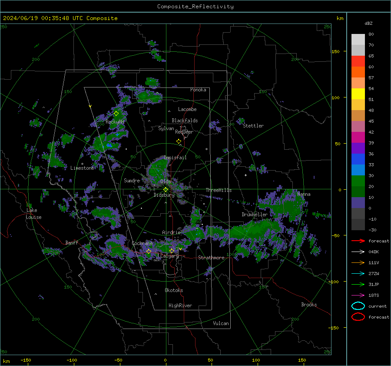Select the Banff label
Image resolution: width=391 pixels, height=366 pixels.
click(72, 242)
